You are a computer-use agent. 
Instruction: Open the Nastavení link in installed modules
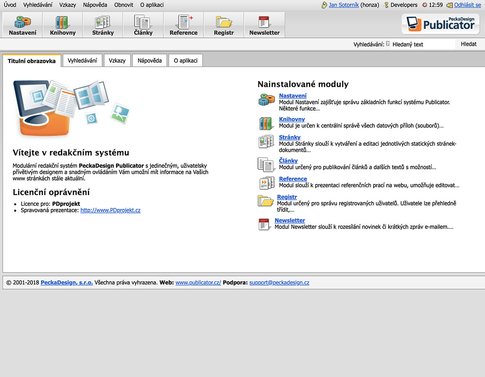pyautogui.click(x=293, y=96)
